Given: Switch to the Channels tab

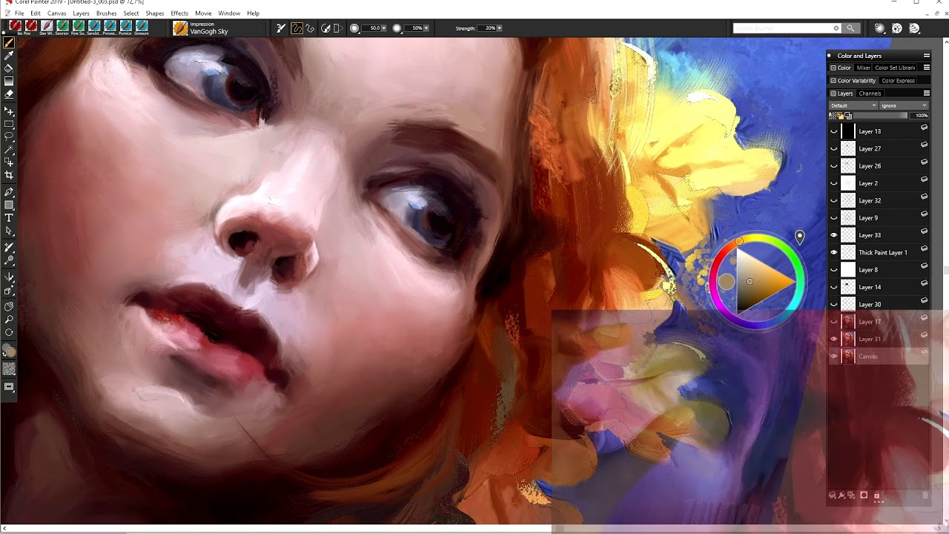Looking at the screenshot, I should point(870,93).
